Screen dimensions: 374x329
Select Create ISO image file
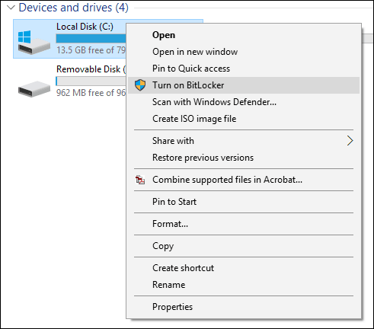coord(194,119)
